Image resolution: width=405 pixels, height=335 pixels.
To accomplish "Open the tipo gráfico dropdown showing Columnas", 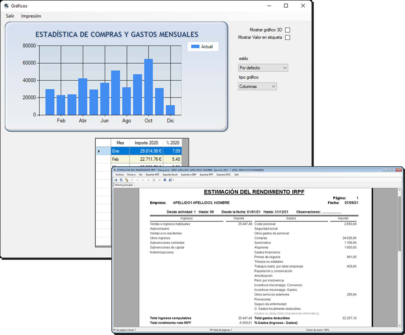I will (257, 86).
